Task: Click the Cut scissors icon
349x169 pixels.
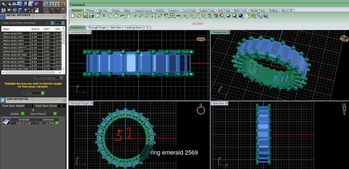Action: 104,16
